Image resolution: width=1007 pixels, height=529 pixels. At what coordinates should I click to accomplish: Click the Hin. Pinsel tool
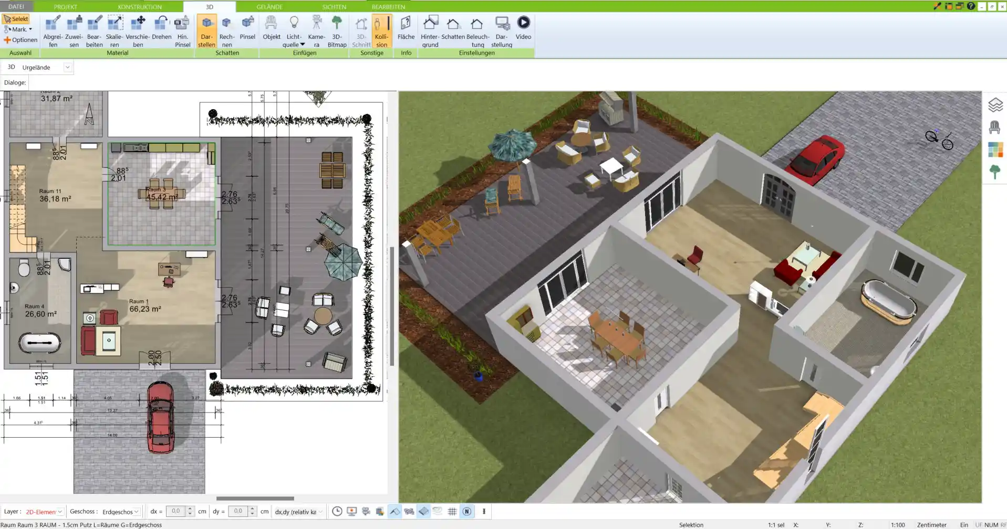[x=182, y=31]
